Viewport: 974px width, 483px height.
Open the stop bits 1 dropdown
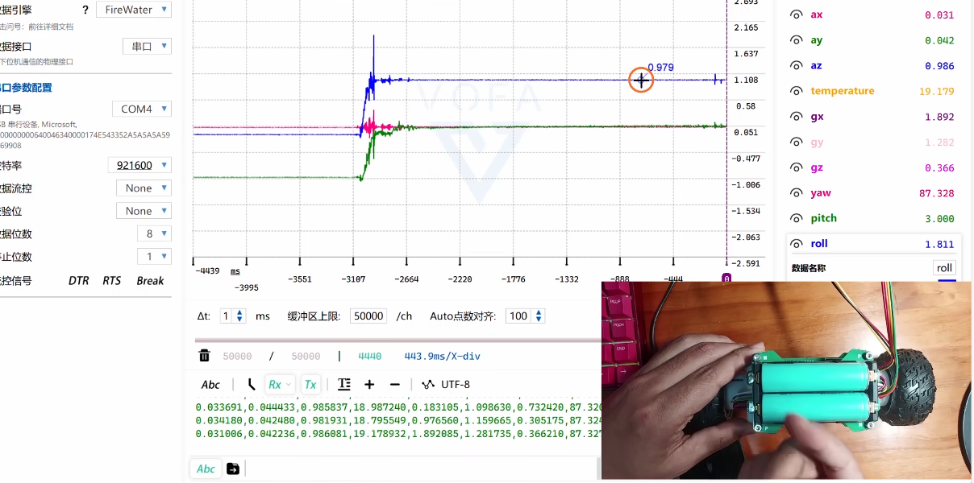pos(154,257)
